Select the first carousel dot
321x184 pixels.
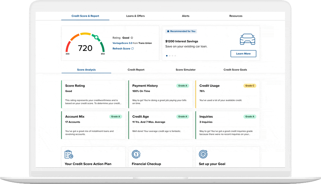pyautogui.click(x=167, y=56)
